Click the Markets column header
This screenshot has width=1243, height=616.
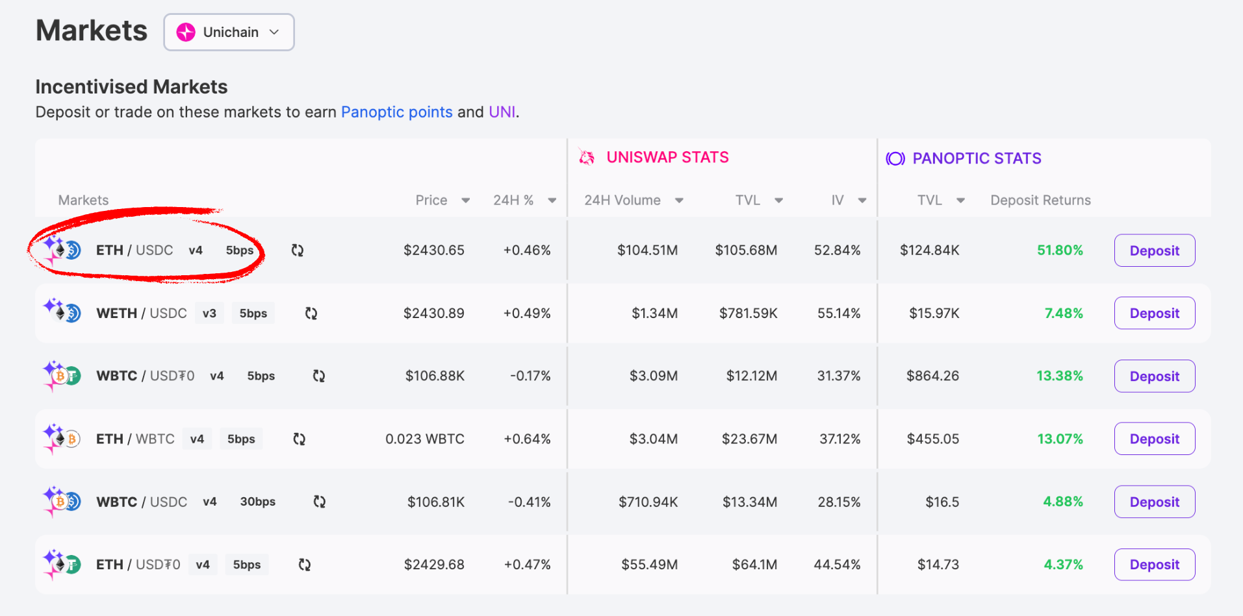pyautogui.click(x=83, y=201)
